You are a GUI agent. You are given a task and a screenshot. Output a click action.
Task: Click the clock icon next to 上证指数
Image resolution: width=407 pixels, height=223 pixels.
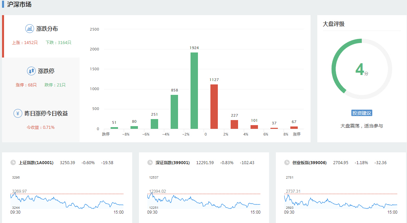pos(13,162)
